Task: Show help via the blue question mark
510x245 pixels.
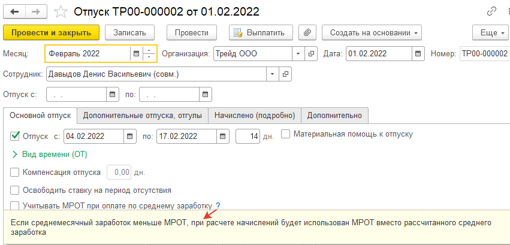Action: (x=218, y=205)
